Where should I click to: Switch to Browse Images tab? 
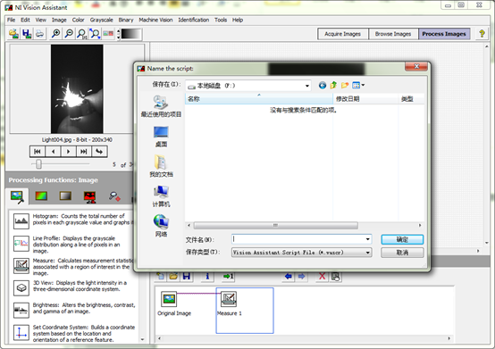tap(393, 34)
